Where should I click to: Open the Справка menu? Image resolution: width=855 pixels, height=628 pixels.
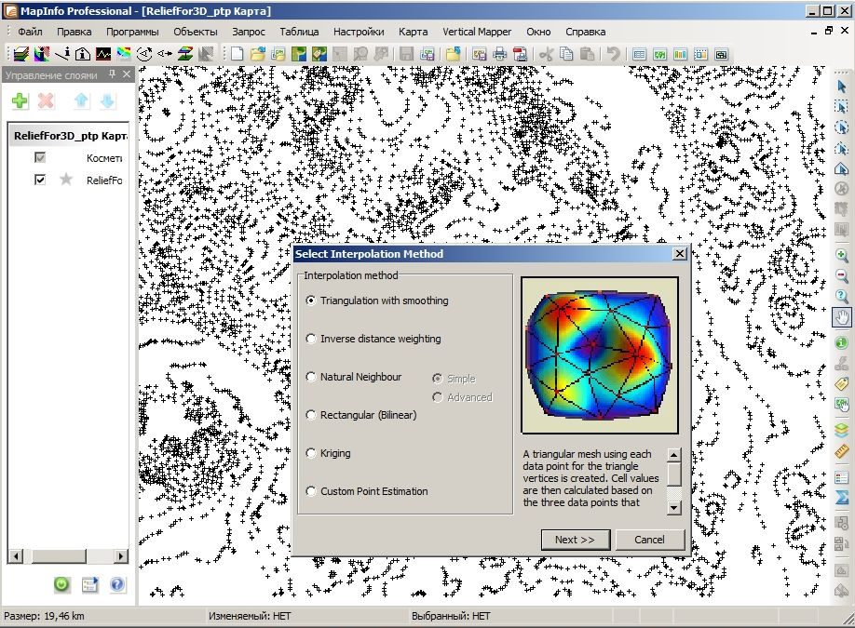pos(585,32)
